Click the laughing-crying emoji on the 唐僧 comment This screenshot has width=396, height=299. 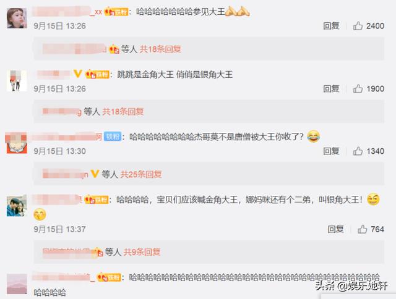click(x=314, y=137)
